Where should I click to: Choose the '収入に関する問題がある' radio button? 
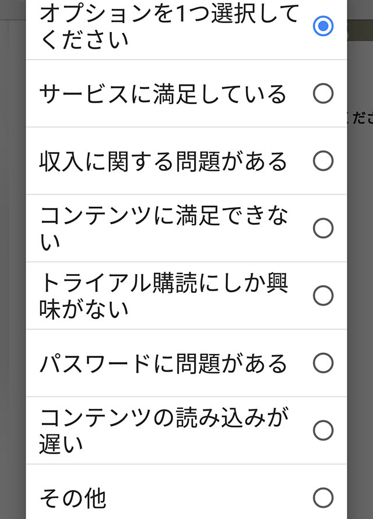coord(323,161)
